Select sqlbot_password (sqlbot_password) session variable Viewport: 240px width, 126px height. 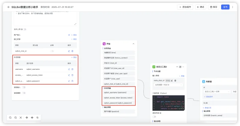119,103
